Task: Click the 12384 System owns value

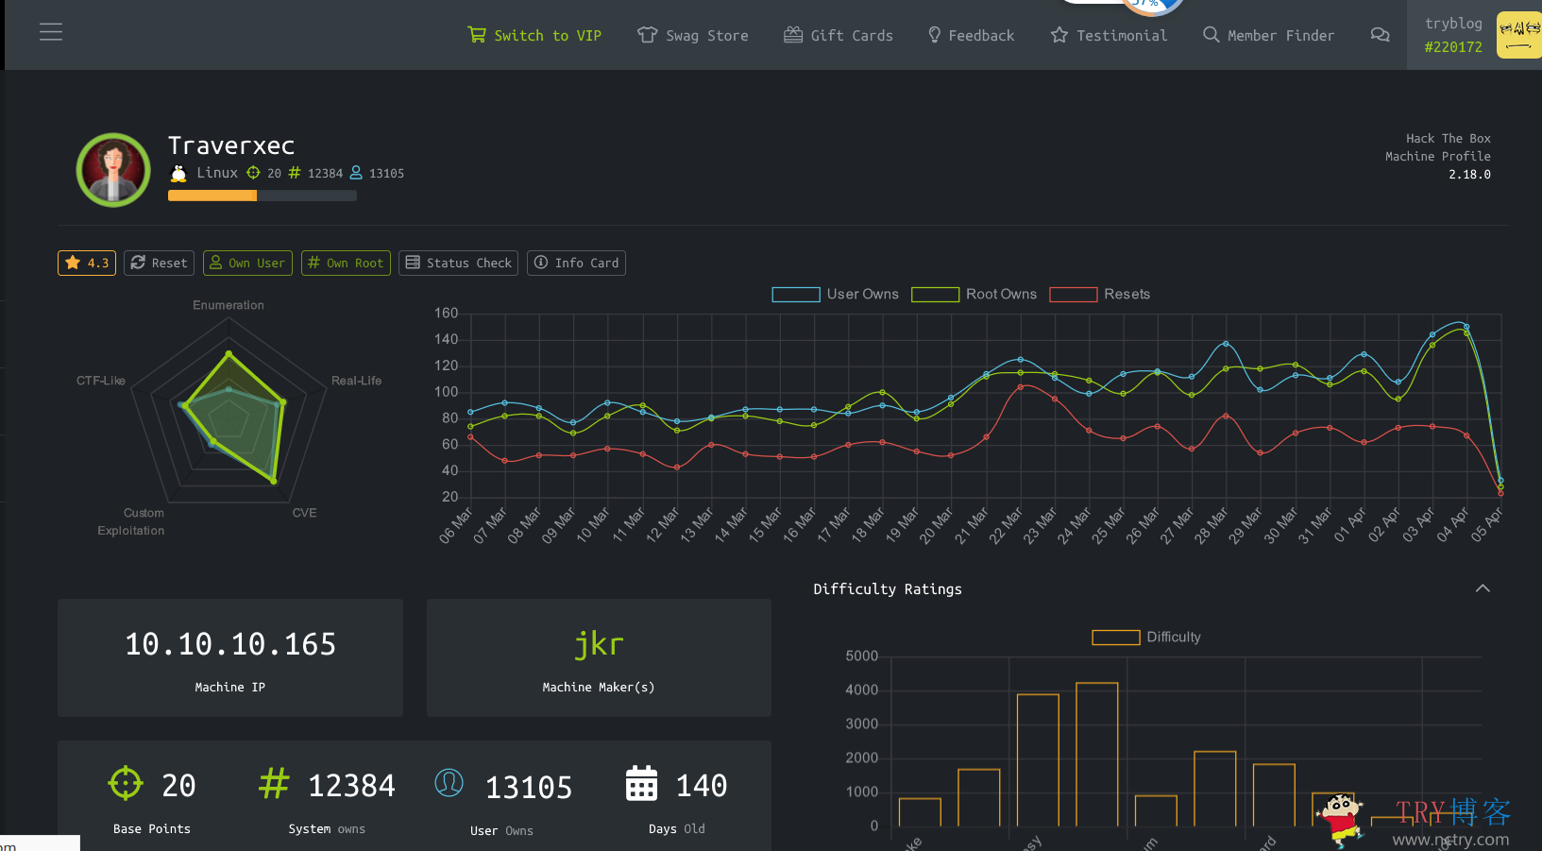Action: 351,786
